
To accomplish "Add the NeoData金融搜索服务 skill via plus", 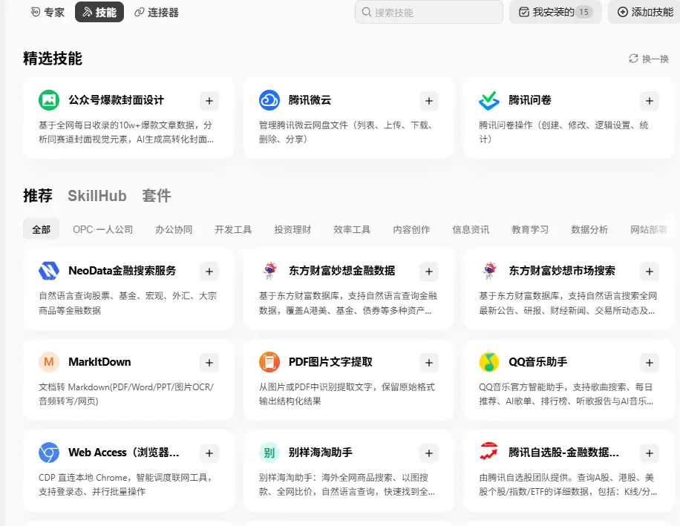I will (x=209, y=272).
